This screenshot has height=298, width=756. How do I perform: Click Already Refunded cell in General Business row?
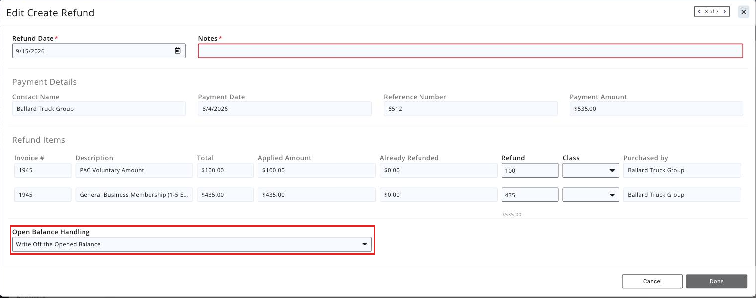438,195
